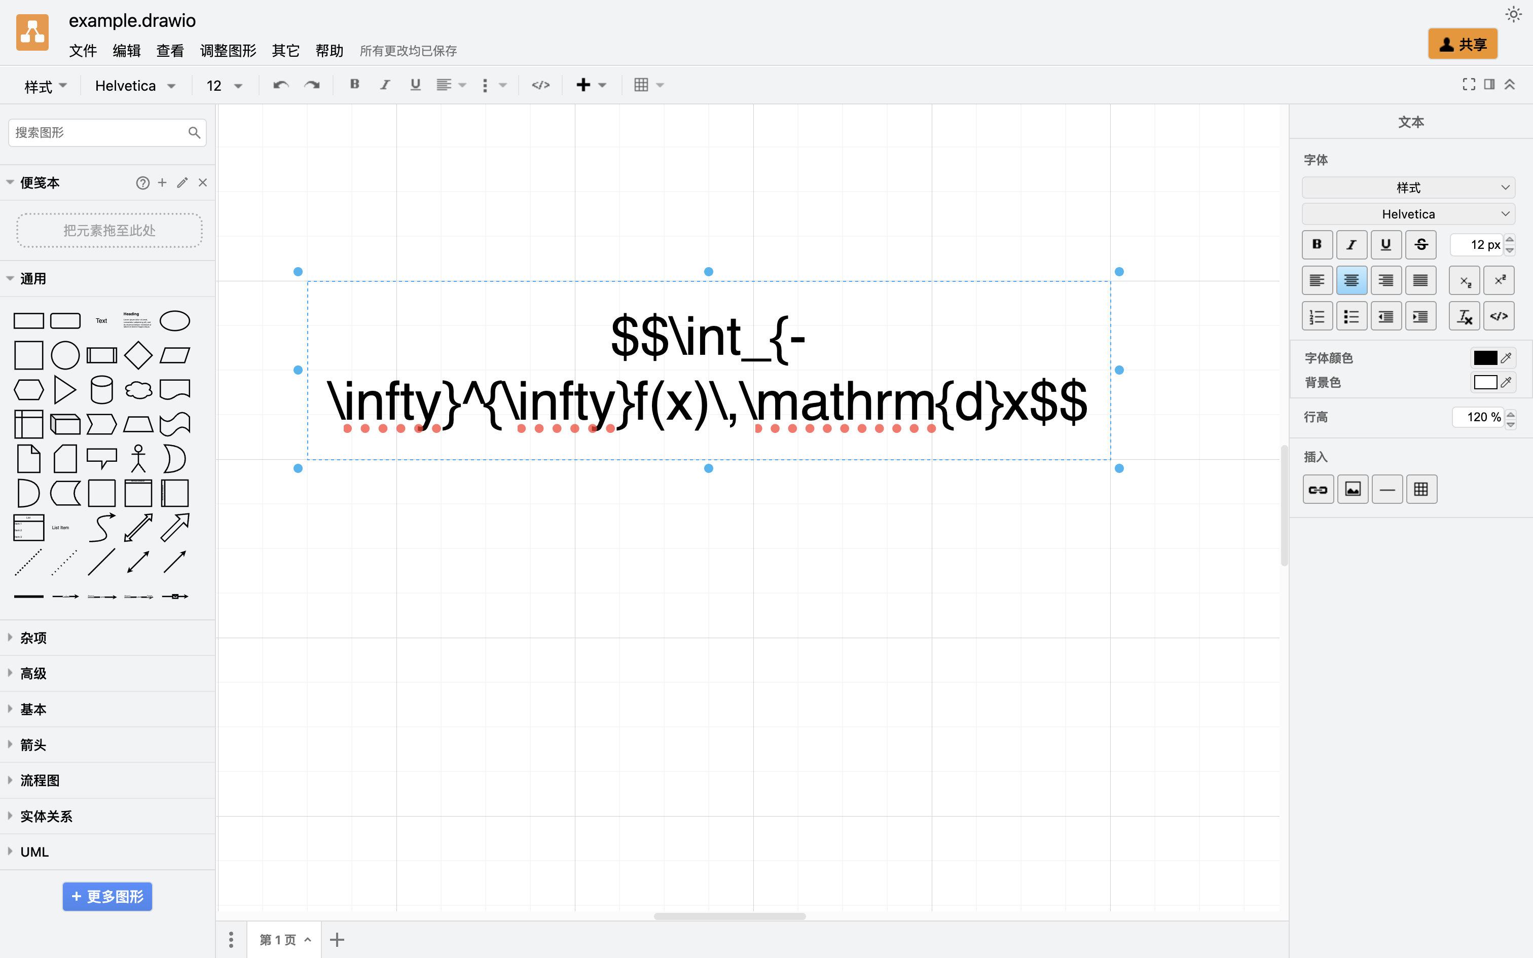Toggle strikethrough in the text panel
Screen dimensions: 1533x958
coord(1420,244)
